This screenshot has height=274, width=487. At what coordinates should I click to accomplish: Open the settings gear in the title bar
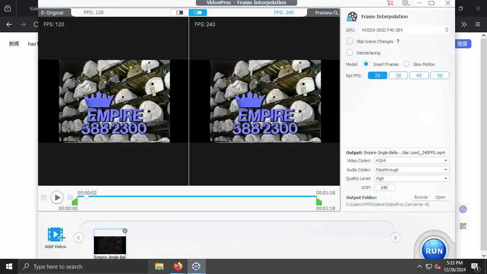click(x=405, y=3)
